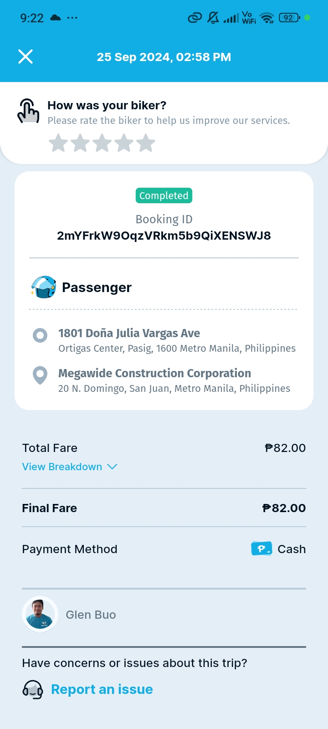Tap the Completed status badge

tap(164, 195)
